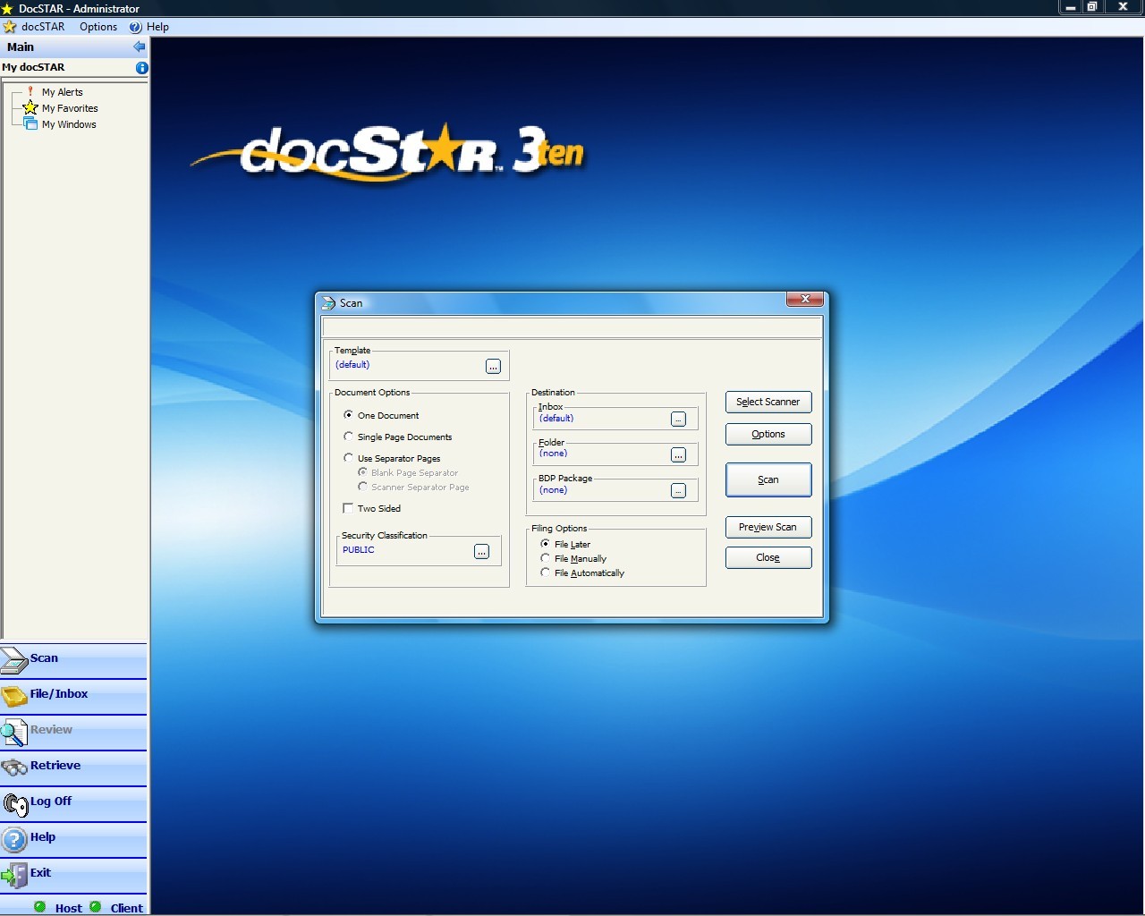This screenshot has height=916, width=1145.
Task: Click the Scan label in sidebar
Action: [44, 658]
